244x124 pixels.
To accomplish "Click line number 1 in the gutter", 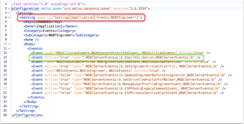I will 5,4.
